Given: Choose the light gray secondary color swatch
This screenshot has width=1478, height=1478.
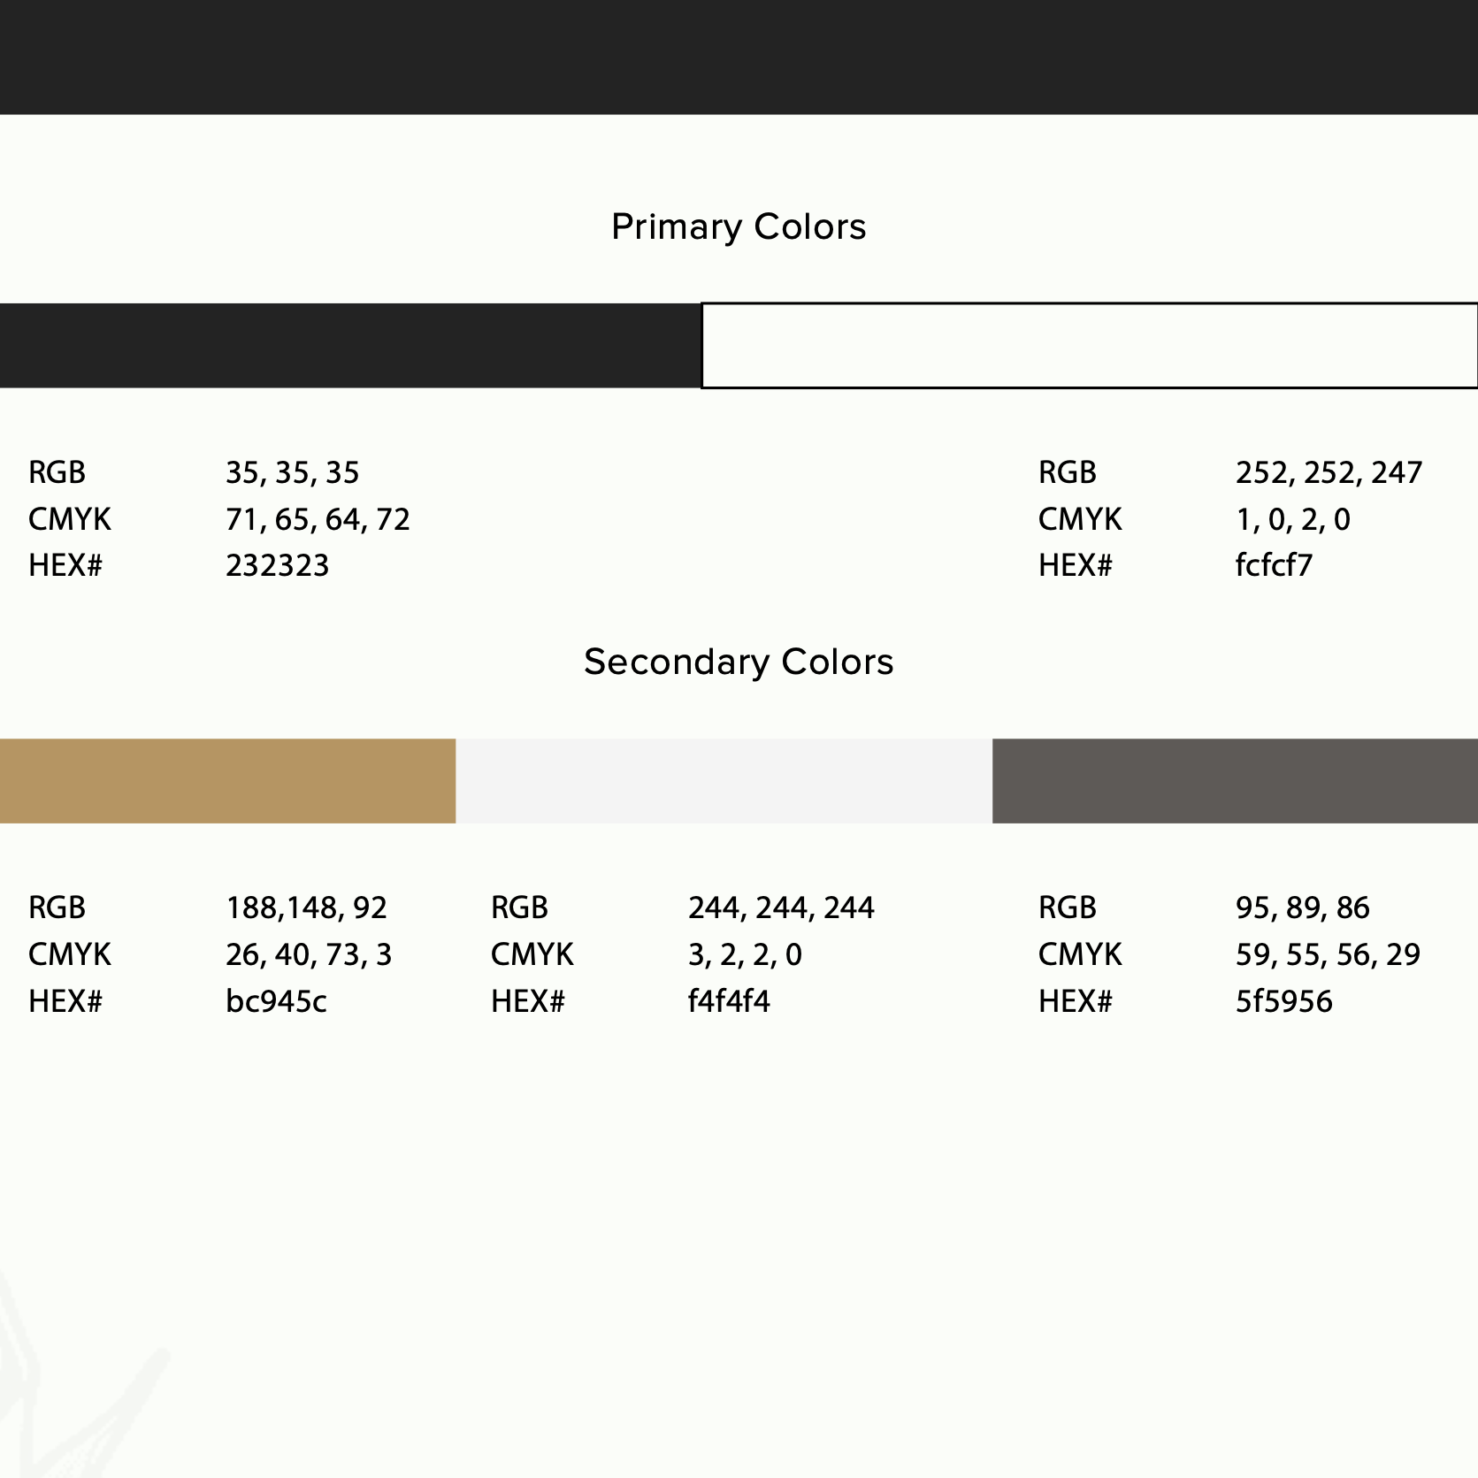Looking at the screenshot, I should pos(724,781).
